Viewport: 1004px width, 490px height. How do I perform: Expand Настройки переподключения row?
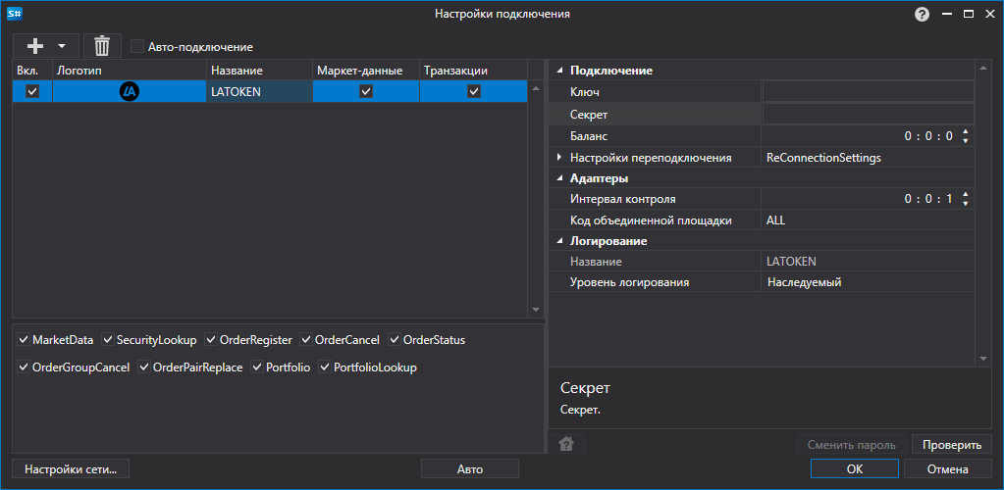coord(559,157)
